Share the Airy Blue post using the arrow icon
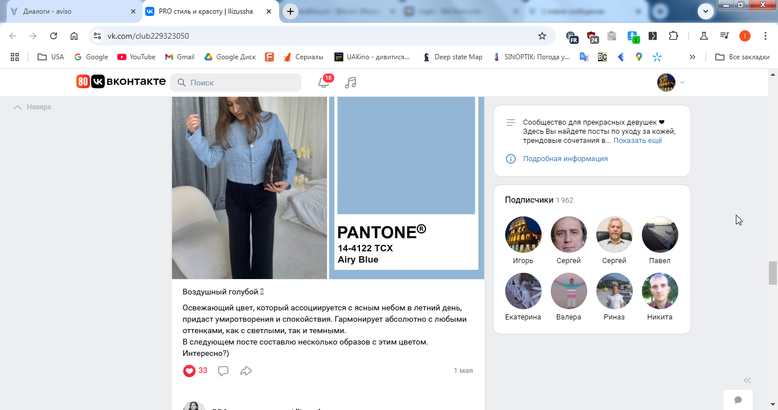 246,371
